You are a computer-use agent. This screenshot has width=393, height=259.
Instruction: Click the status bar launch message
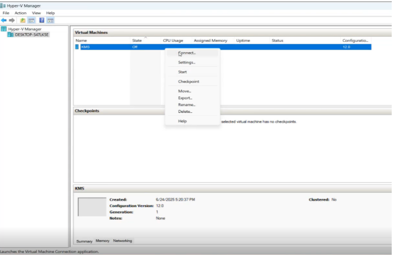pos(49,252)
